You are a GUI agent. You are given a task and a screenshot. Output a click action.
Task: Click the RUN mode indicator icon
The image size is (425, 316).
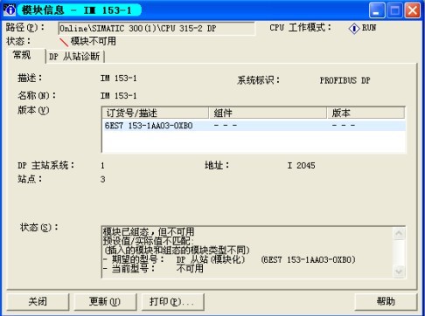354,29
